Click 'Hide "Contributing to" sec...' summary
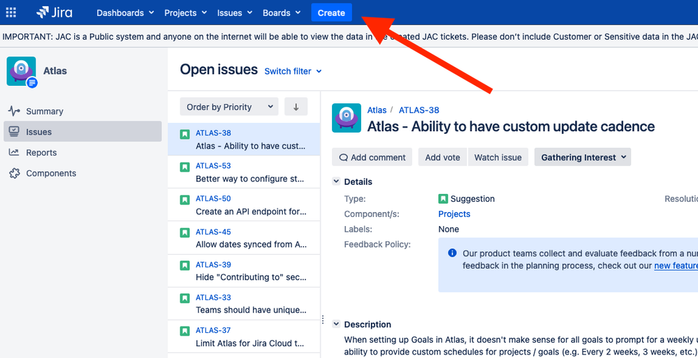Image resolution: width=698 pixels, height=358 pixels. 252,278
